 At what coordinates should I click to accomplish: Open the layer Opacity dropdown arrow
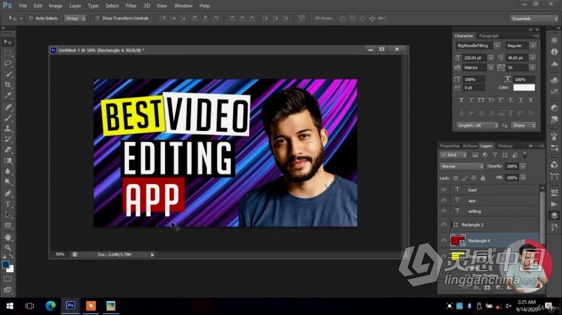click(523, 166)
